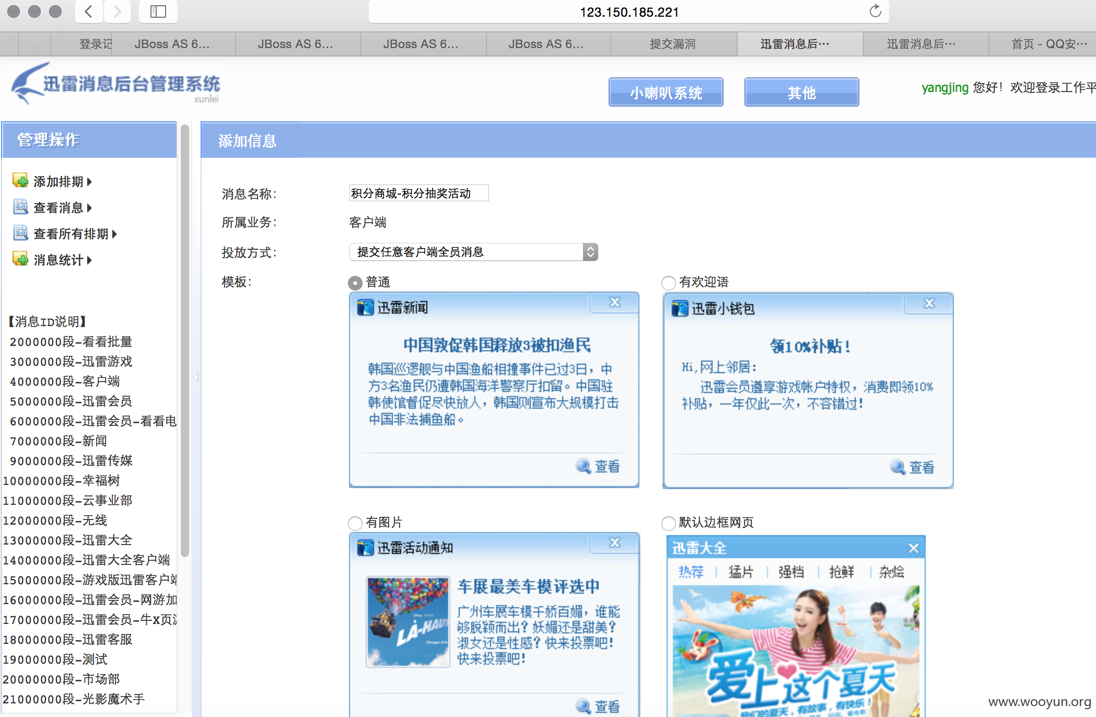Close the 迅雷小钱包 template popup X
This screenshot has height=717, width=1096.
pos(929,304)
